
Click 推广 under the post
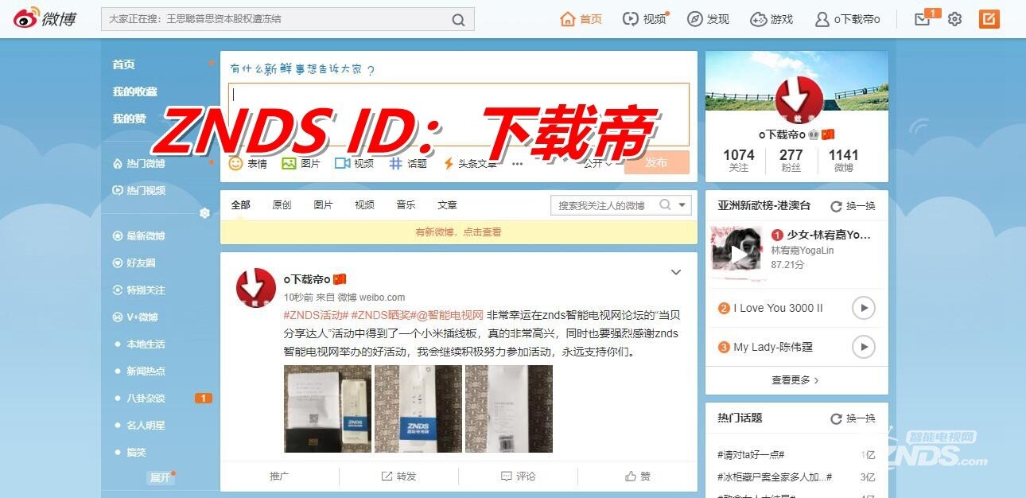(x=280, y=477)
